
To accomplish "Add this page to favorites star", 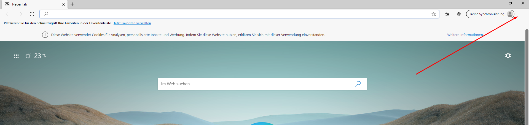I will pyautogui.click(x=434, y=14).
